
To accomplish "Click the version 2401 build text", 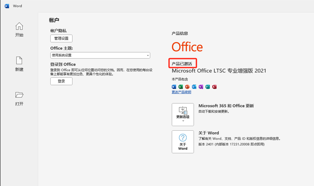I will pos(232,144).
